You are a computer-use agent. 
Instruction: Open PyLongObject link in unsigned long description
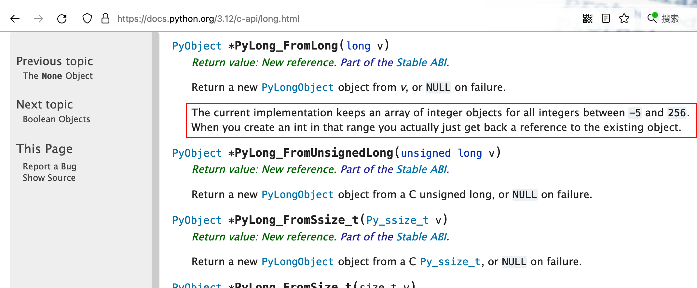[x=298, y=194]
